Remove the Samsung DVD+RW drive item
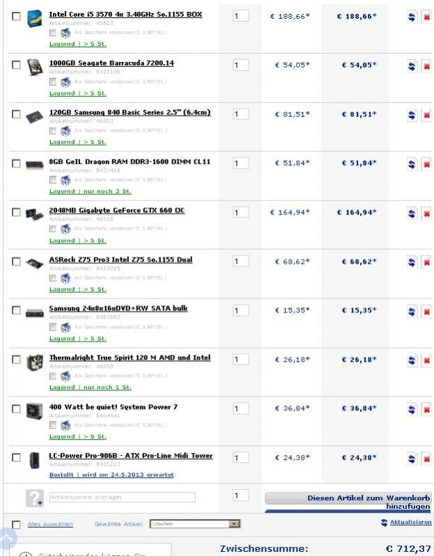This screenshot has height=556, width=434. coord(426,312)
